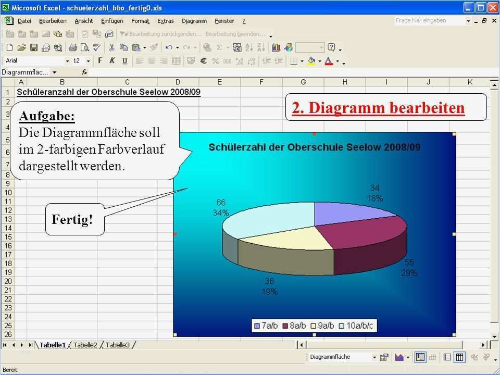Select the chart title Schülerzahl der Oberschule
This screenshot has height=375, width=500.
click(x=315, y=147)
